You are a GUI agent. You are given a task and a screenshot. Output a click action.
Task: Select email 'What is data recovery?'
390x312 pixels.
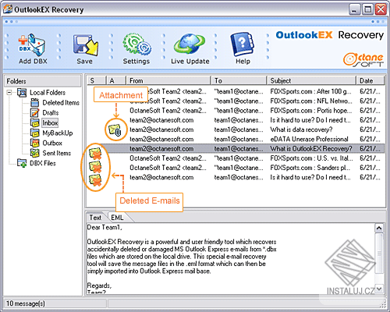click(x=236, y=129)
